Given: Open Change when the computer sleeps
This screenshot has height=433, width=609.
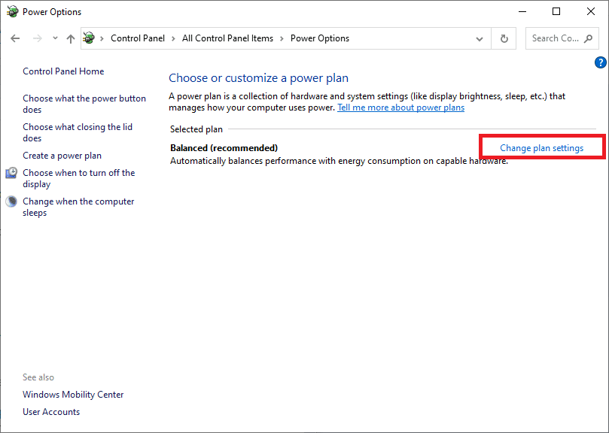Looking at the screenshot, I should coord(78,207).
